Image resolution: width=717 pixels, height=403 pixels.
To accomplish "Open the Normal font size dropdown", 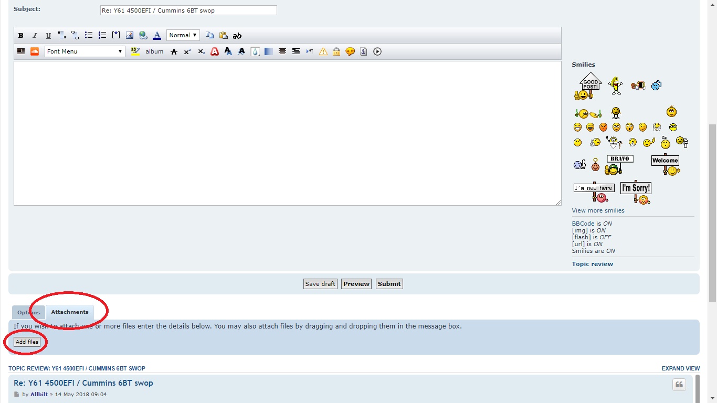I will point(183,35).
